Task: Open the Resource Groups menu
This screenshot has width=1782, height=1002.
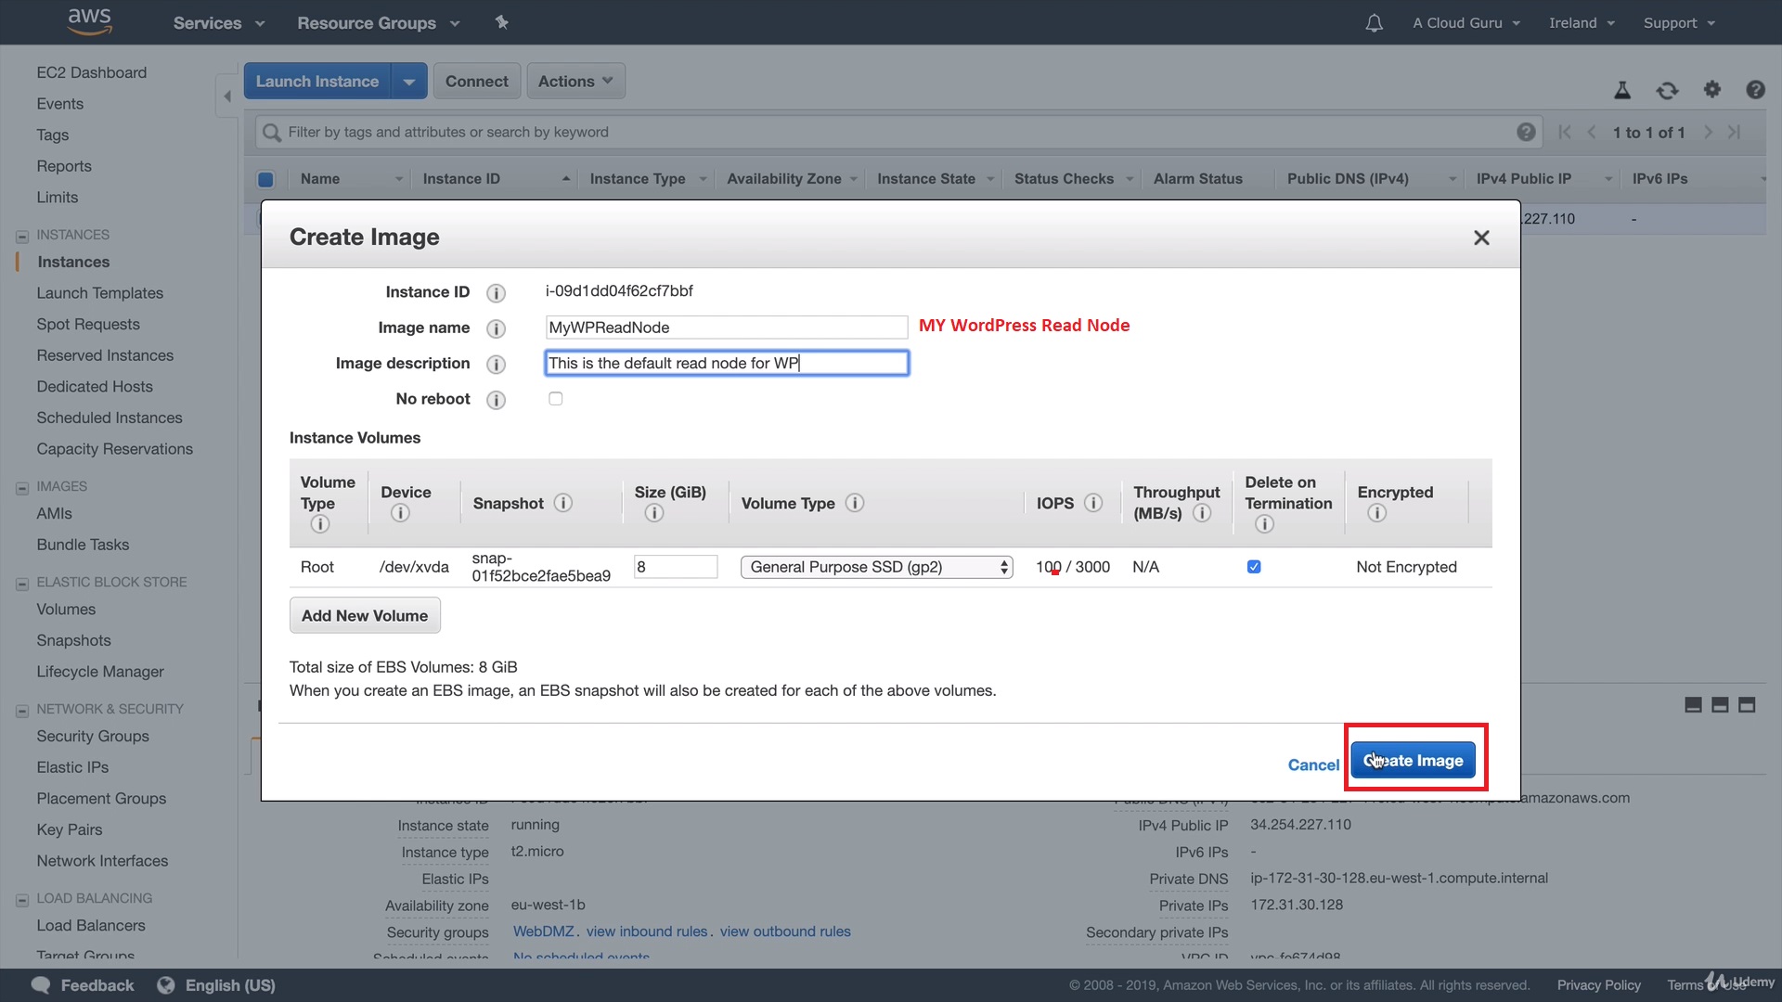Action: coord(378,23)
